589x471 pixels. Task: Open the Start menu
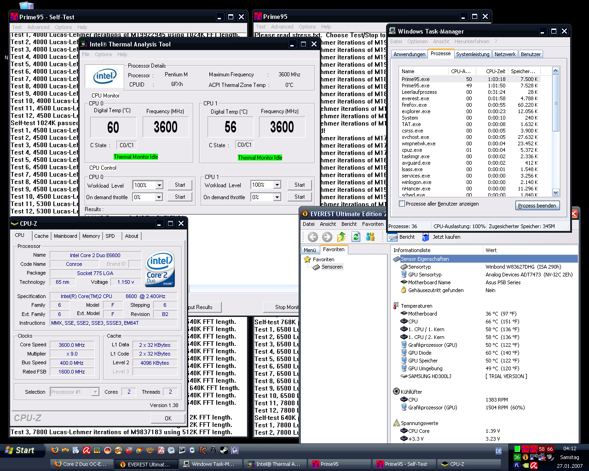tap(22, 450)
